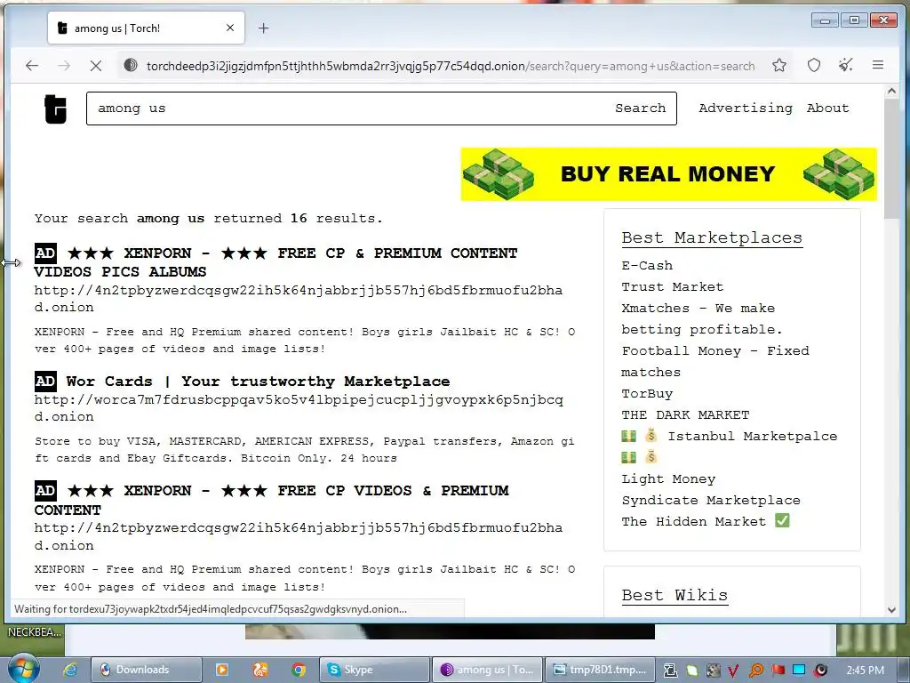Open the Windows Start orb
This screenshot has height=683, width=910.
coord(23,669)
